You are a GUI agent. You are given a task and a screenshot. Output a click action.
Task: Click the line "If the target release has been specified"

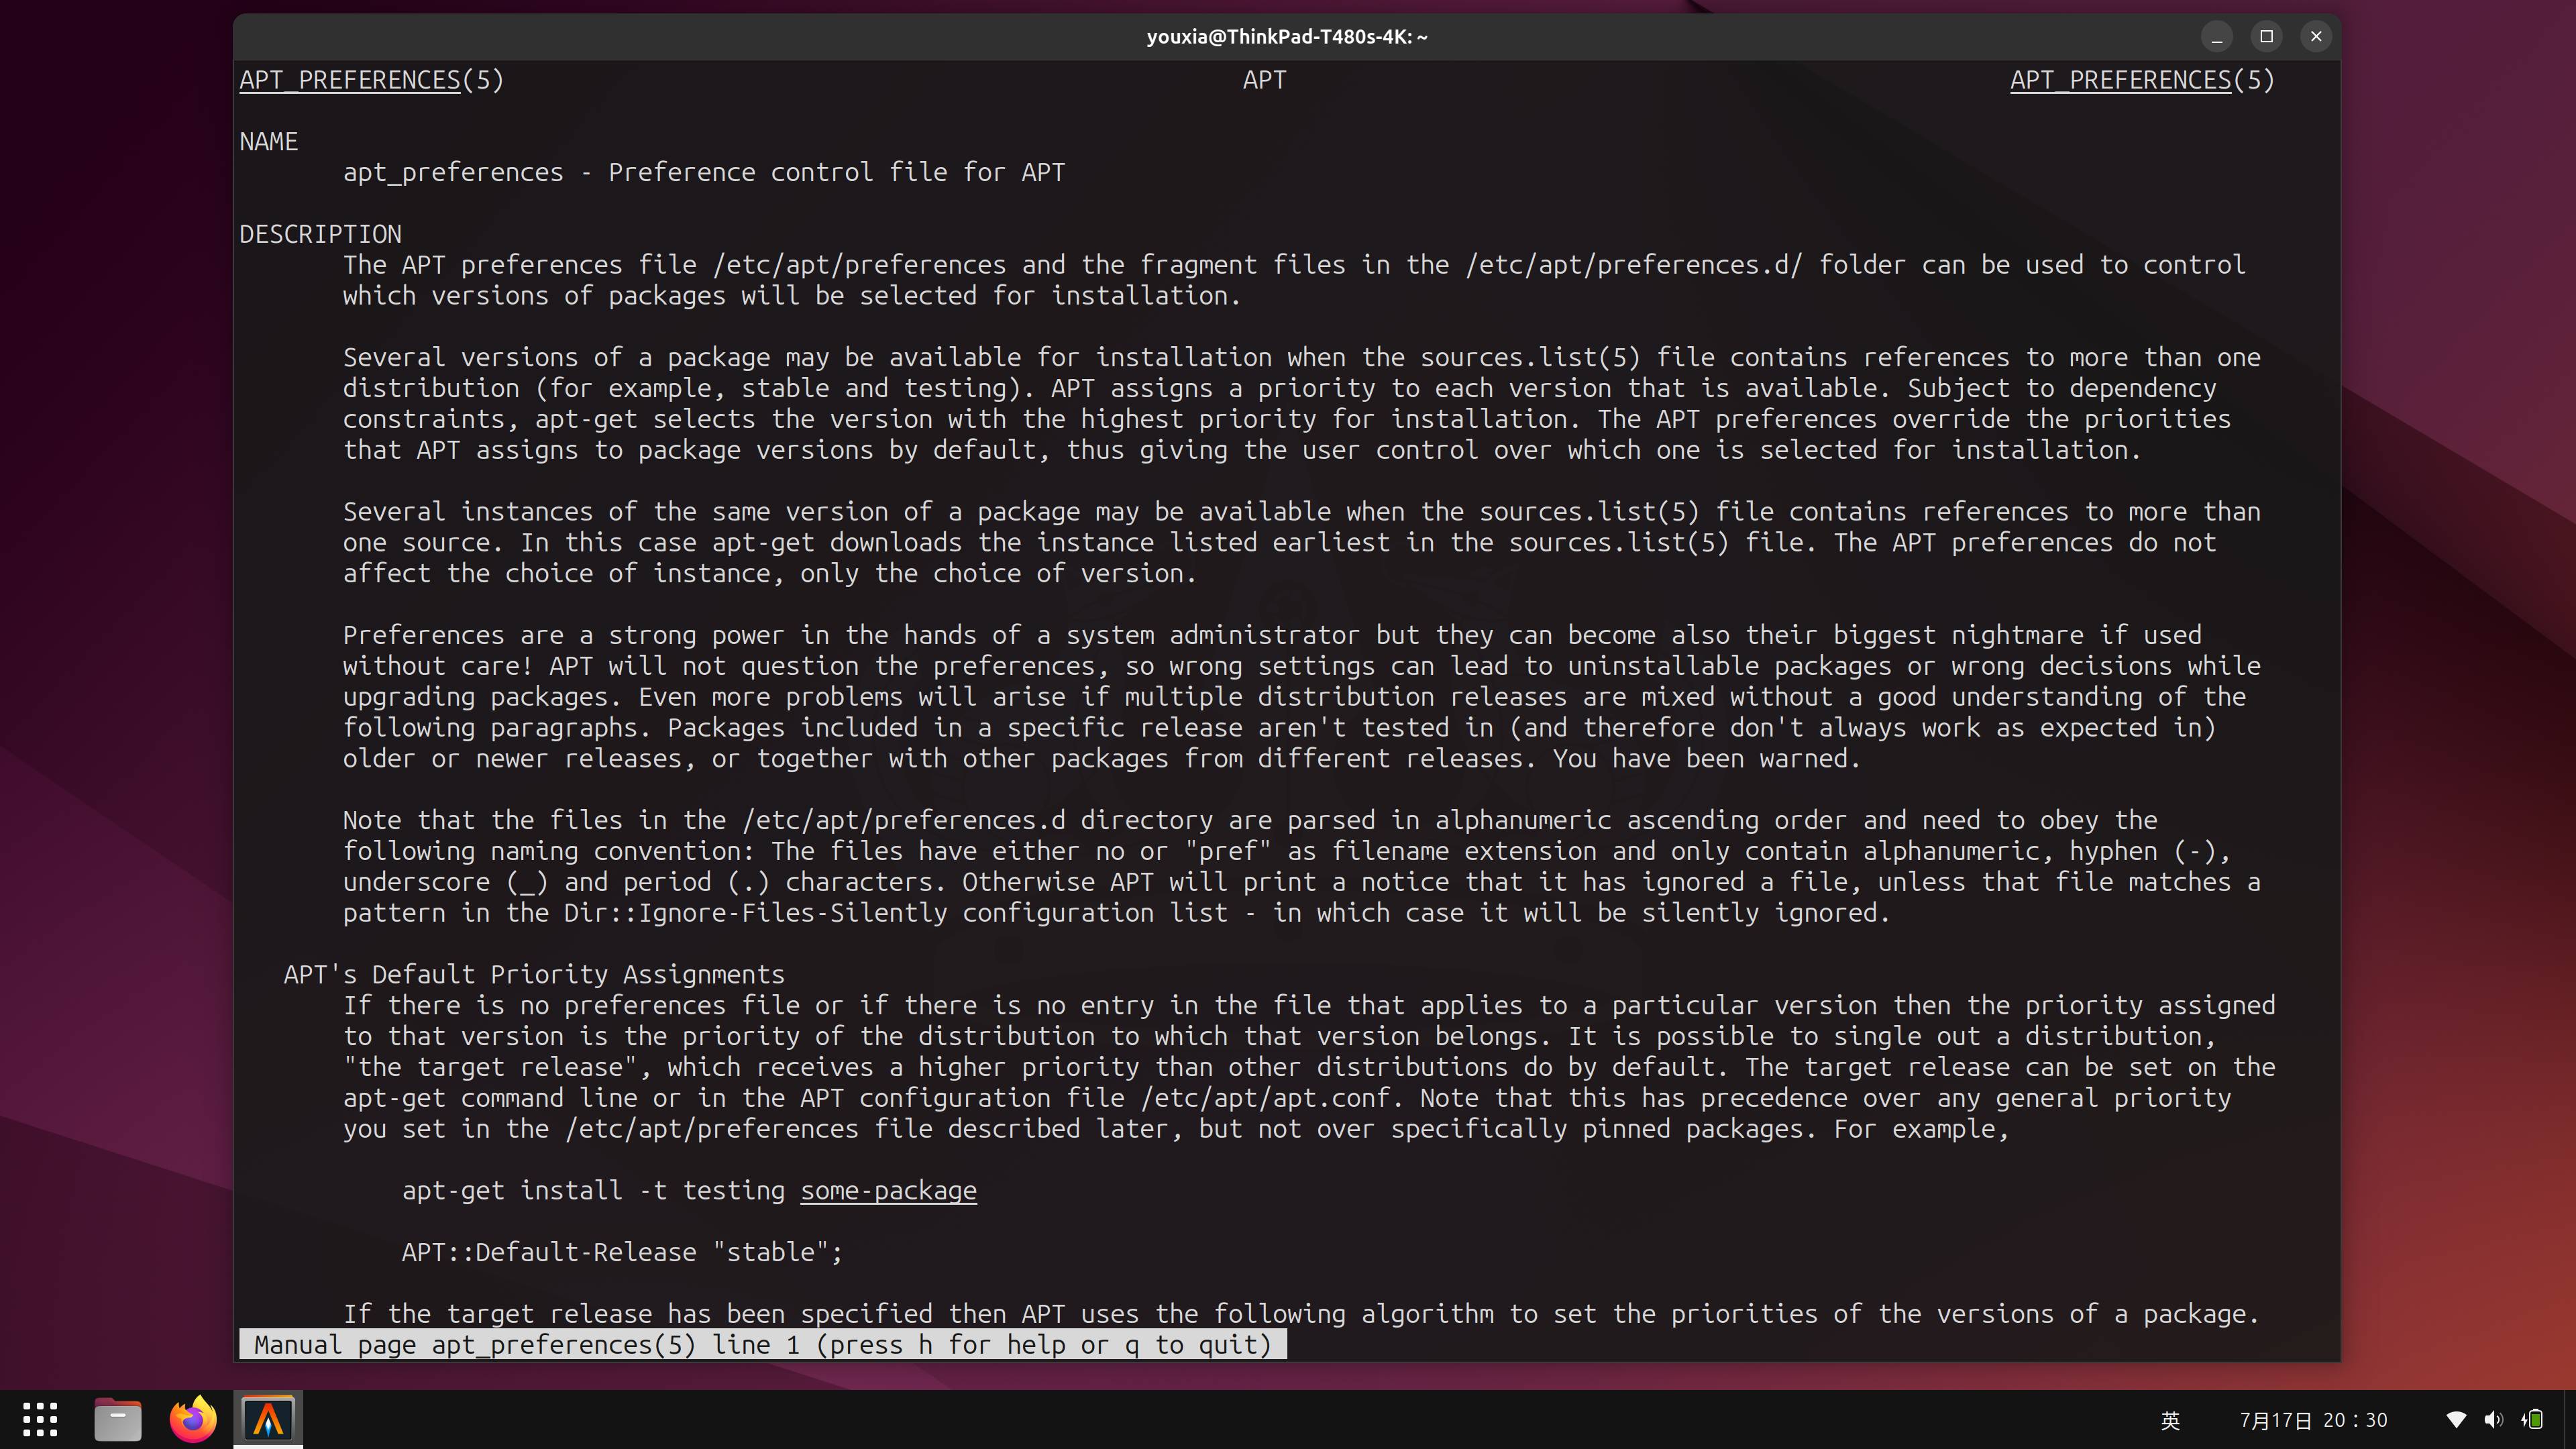click(1301, 1315)
